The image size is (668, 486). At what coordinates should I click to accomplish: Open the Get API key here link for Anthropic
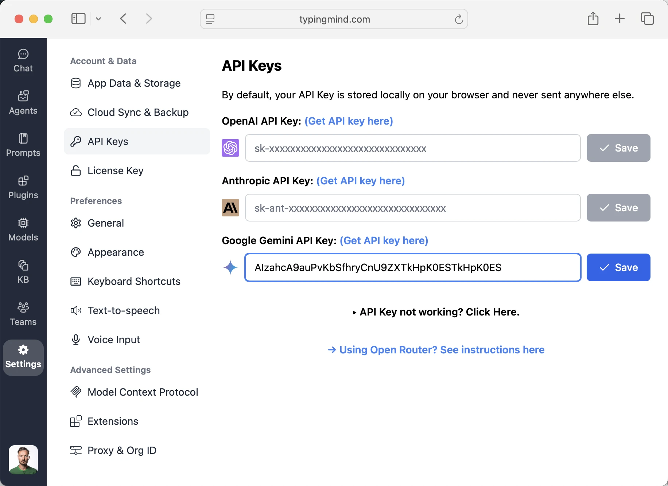360,181
